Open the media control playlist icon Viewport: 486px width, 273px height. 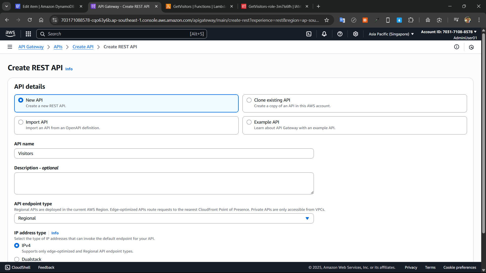[456, 20]
